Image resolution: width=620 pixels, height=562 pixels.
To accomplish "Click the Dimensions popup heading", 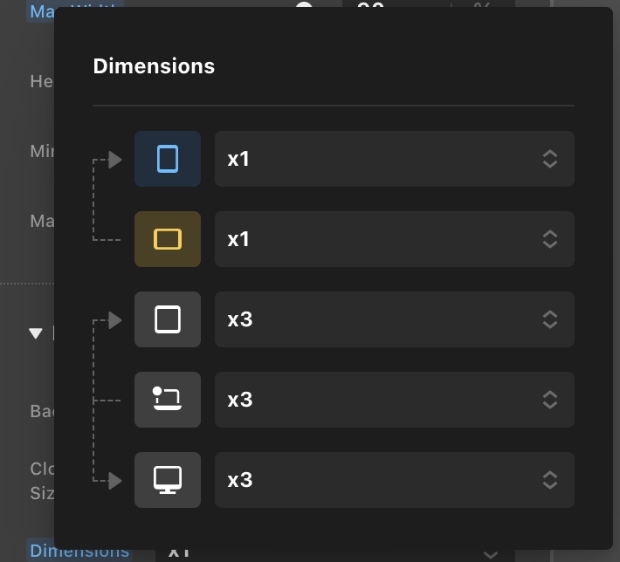I will 154,65.
